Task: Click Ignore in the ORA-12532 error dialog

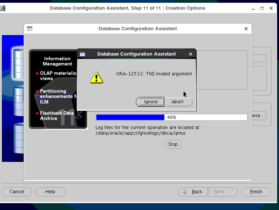Action: pyautogui.click(x=150, y=102)
